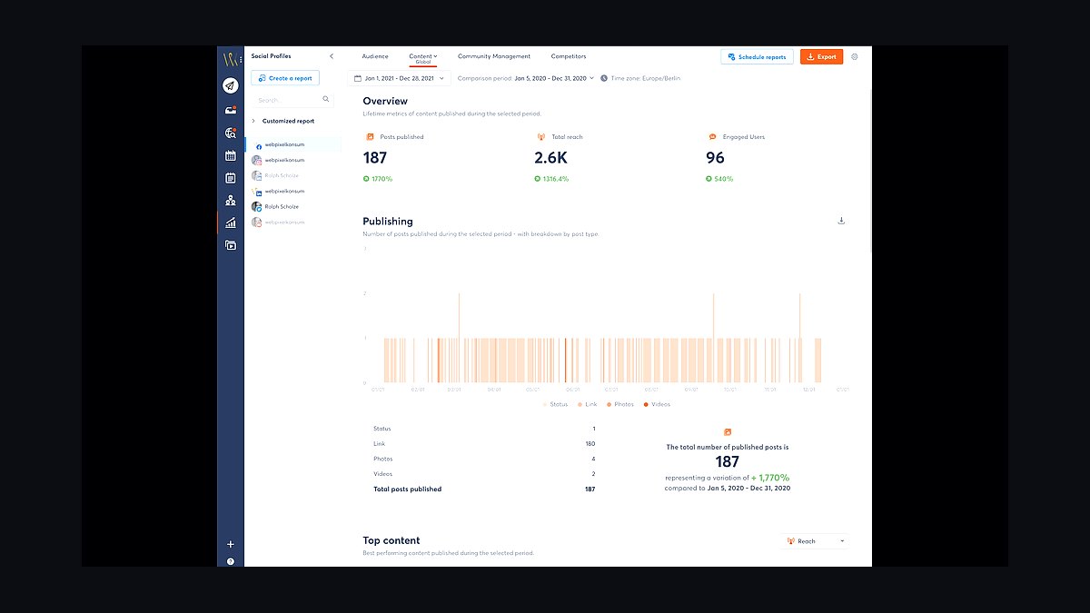Click the Photos row in post type table
The width and height of the screenshot is (1090, 613).
coord(484,459)
